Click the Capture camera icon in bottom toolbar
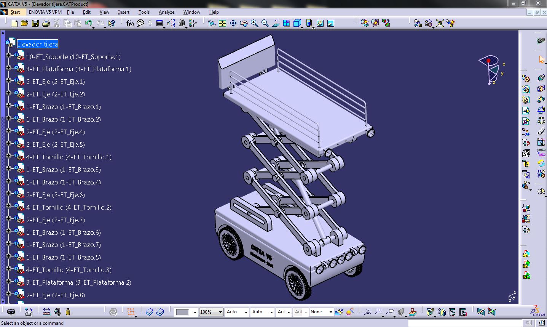This screenshot has width=547, height=327. [x=11, y=312]
